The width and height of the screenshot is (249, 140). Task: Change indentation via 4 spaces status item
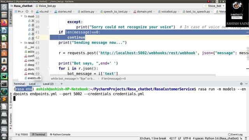198,138
